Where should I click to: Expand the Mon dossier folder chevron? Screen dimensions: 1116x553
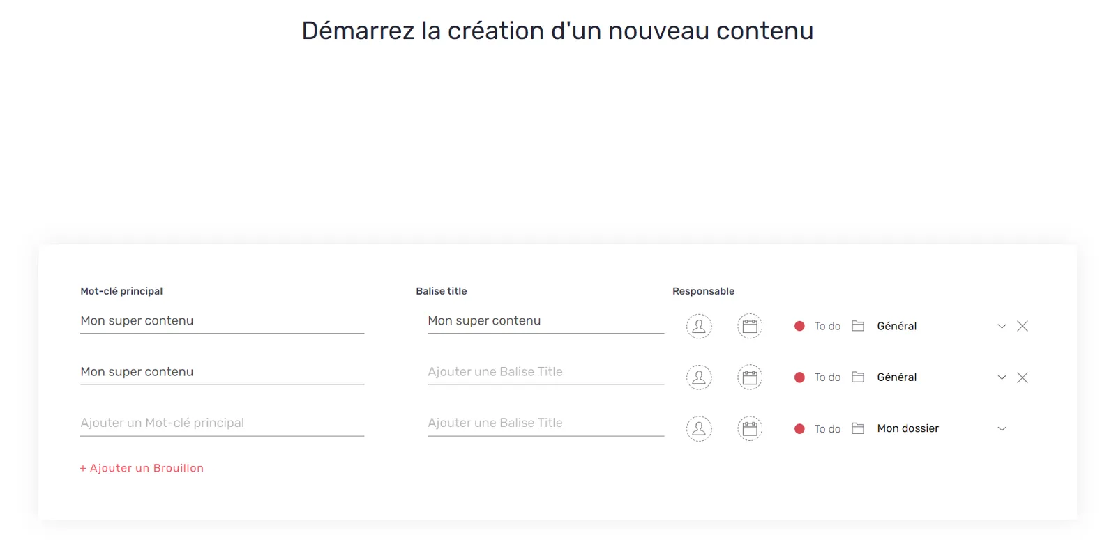point(1002,429)
